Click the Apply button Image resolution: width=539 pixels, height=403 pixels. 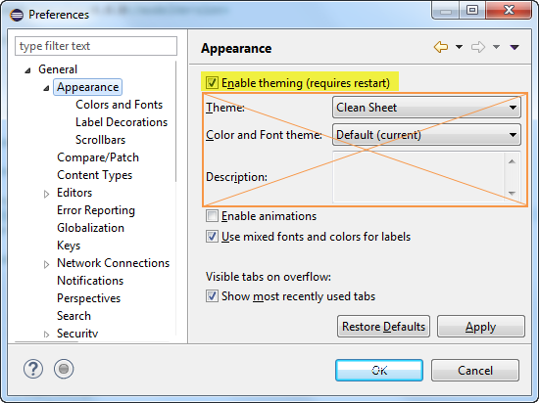click(x=481, y=327)
